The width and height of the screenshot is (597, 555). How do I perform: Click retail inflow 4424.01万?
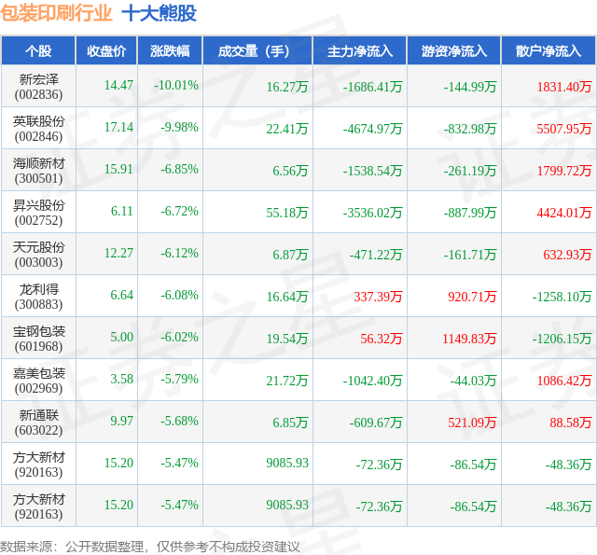click(564, 213)
